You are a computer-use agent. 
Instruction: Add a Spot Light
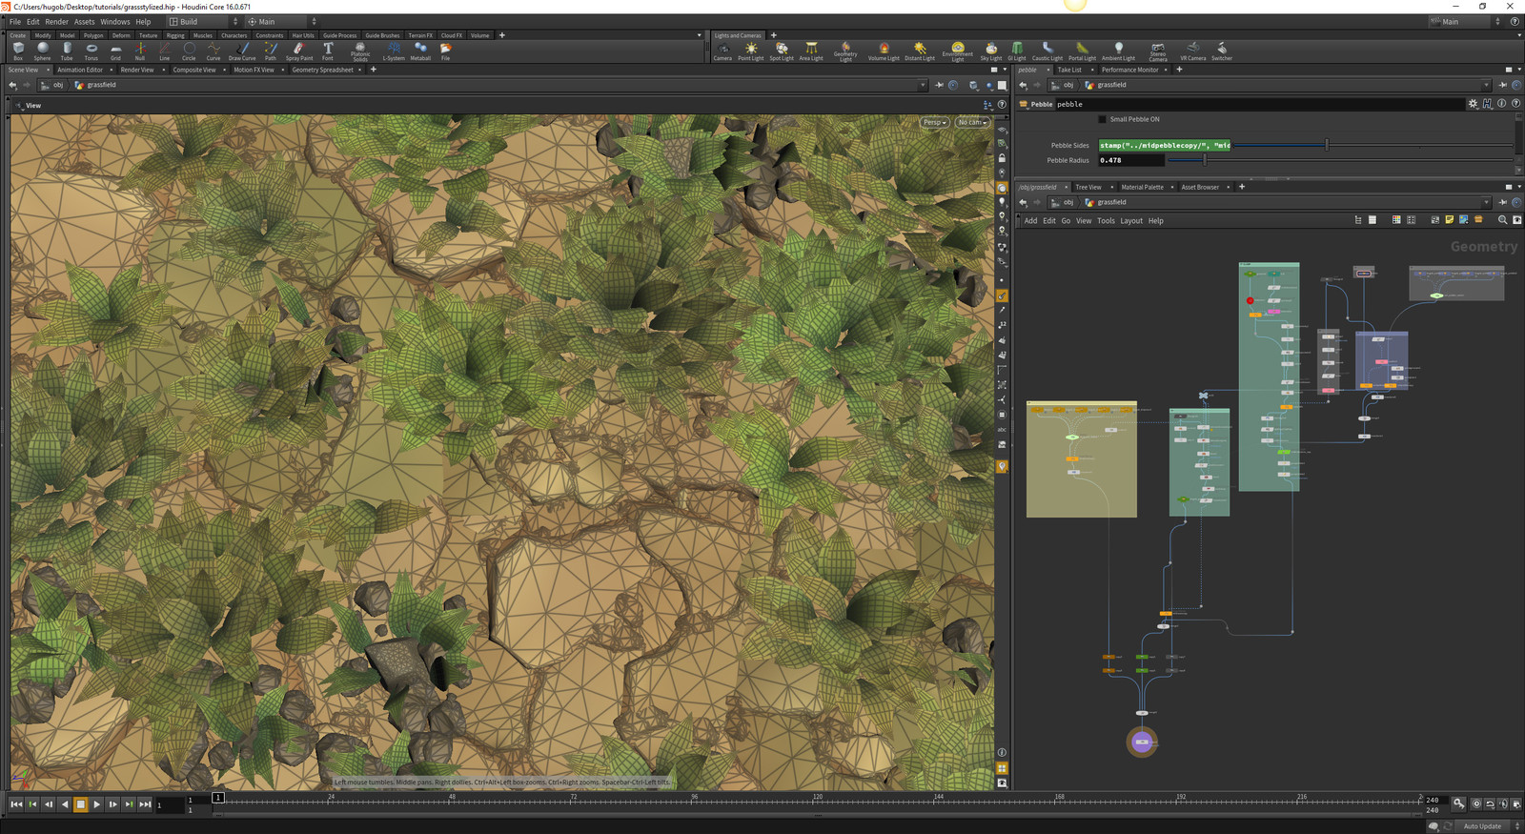(x=782, y=51)
